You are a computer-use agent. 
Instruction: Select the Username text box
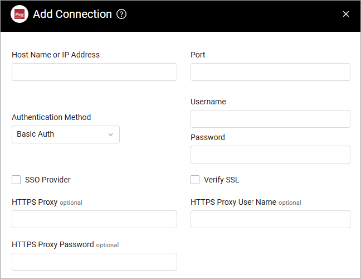(270, 119)
